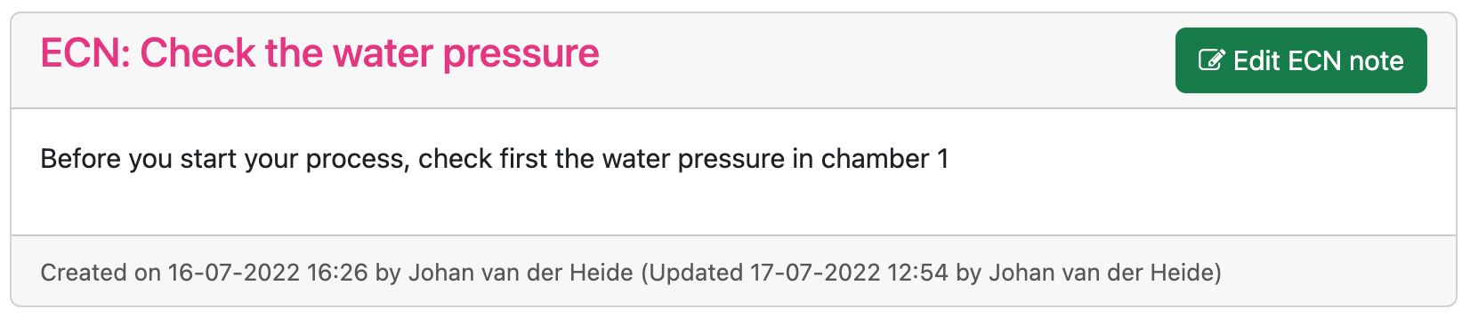The width and height of the screenshot is (1470, 325).
Task: Select the ECN: Check the water pressure title
Action: pyautogui.click(x=319, y=53)
